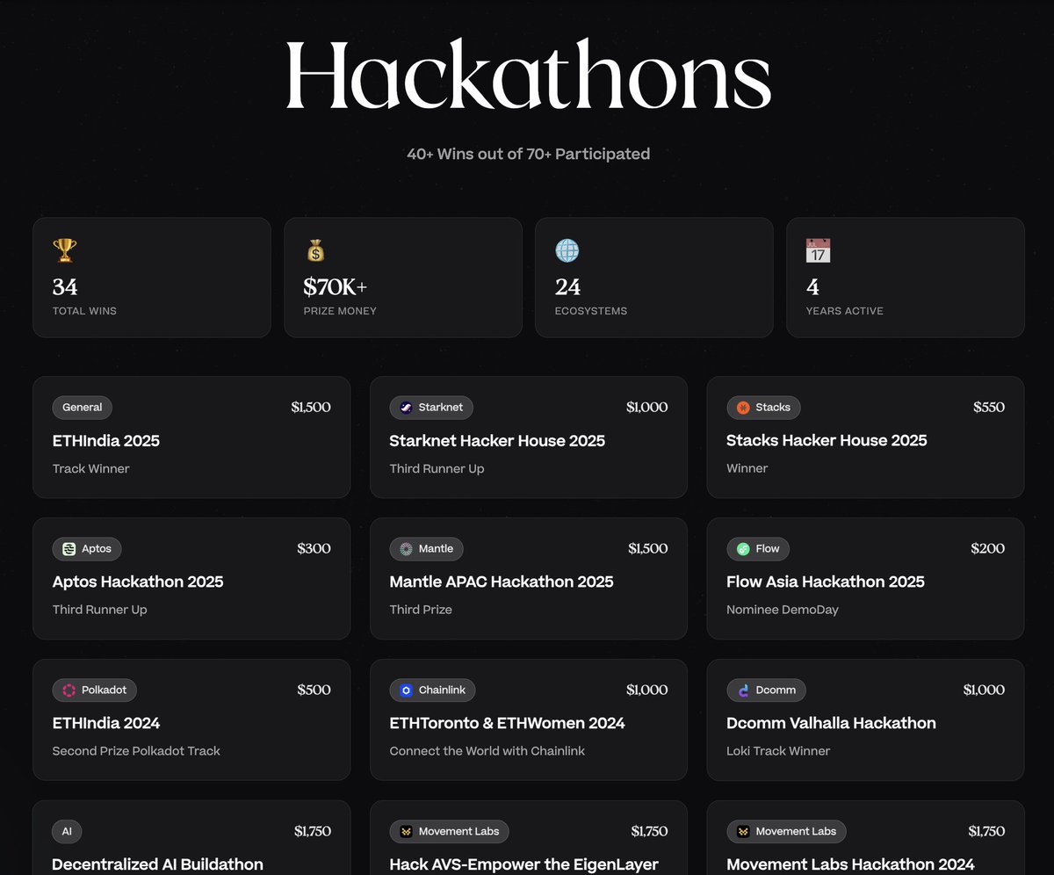Click the money bag icon above Prize Money
Viewport: 1054px width, 875px height.
pyautogui.click(x=315, y=250)
